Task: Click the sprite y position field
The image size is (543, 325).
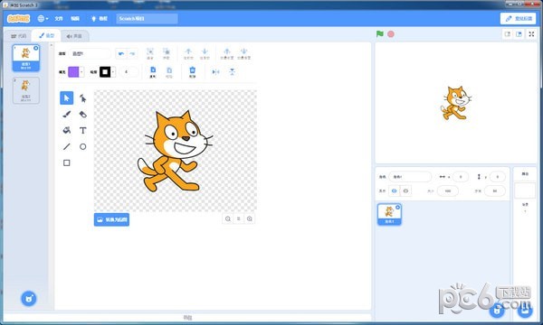Action: click(x=497, y=177)
